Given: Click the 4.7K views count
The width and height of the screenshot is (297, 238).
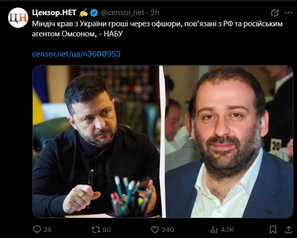Looking at the screenshot, I should pyautogui.click(x=227, y=229).
